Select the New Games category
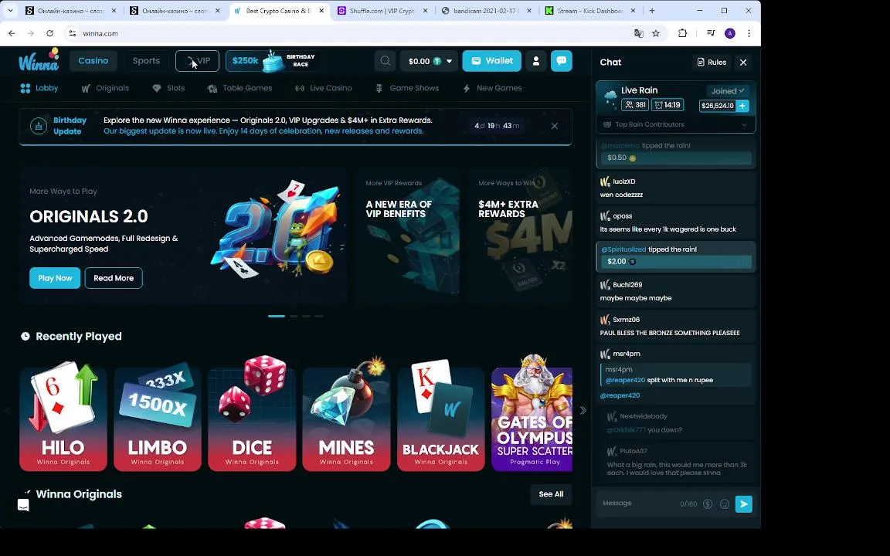 point(492,88)
